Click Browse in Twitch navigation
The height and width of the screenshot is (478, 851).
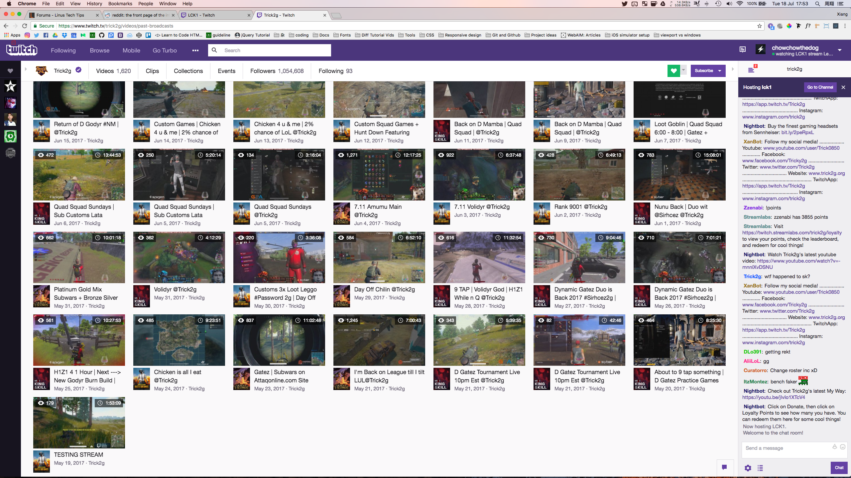click(x=99, y=50)
